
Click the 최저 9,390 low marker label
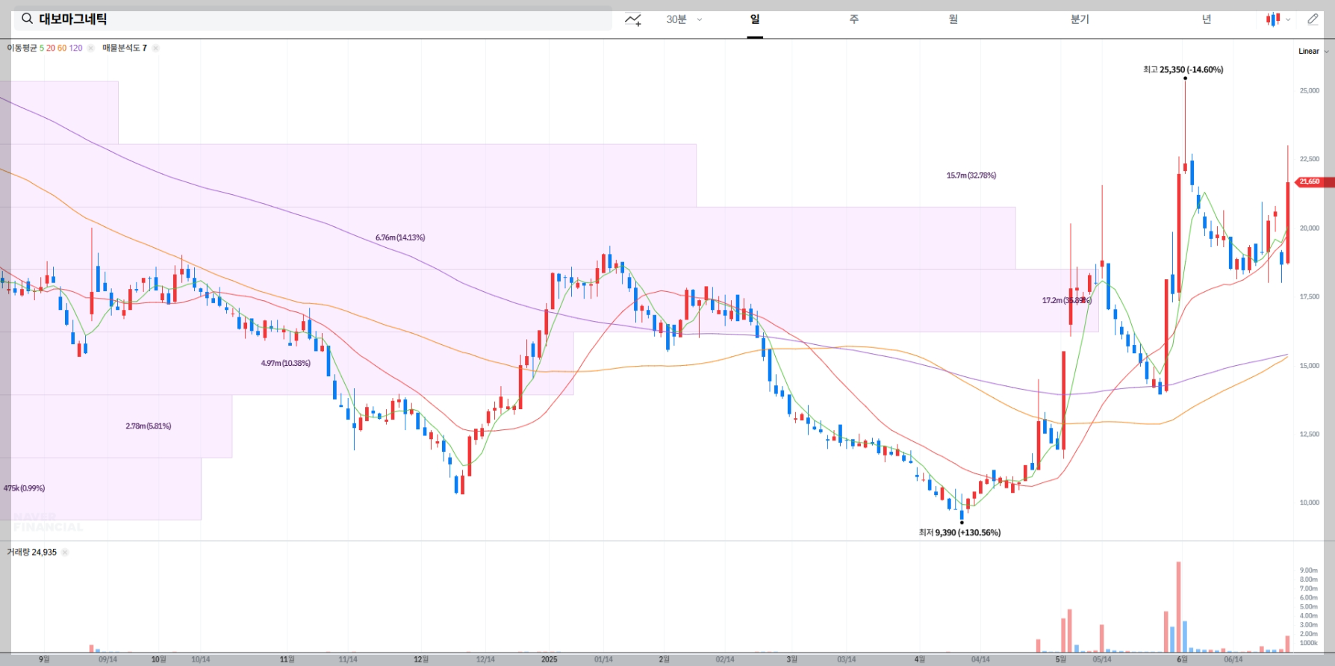959,532
